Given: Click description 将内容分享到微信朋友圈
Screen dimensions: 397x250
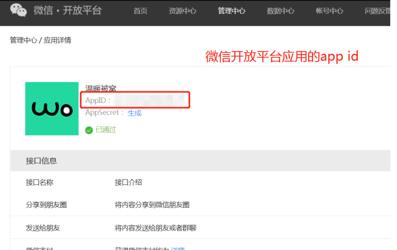Looking at the screenshot, I should coord(152,205).
